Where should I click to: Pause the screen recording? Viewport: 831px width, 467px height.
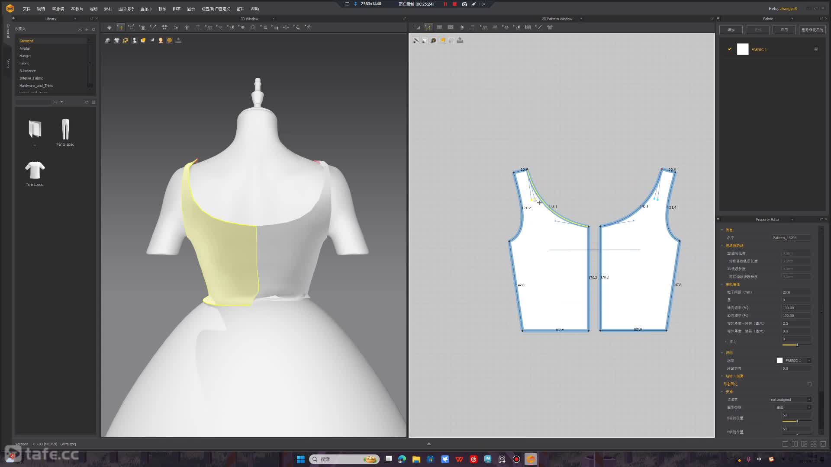coord(445,4)
